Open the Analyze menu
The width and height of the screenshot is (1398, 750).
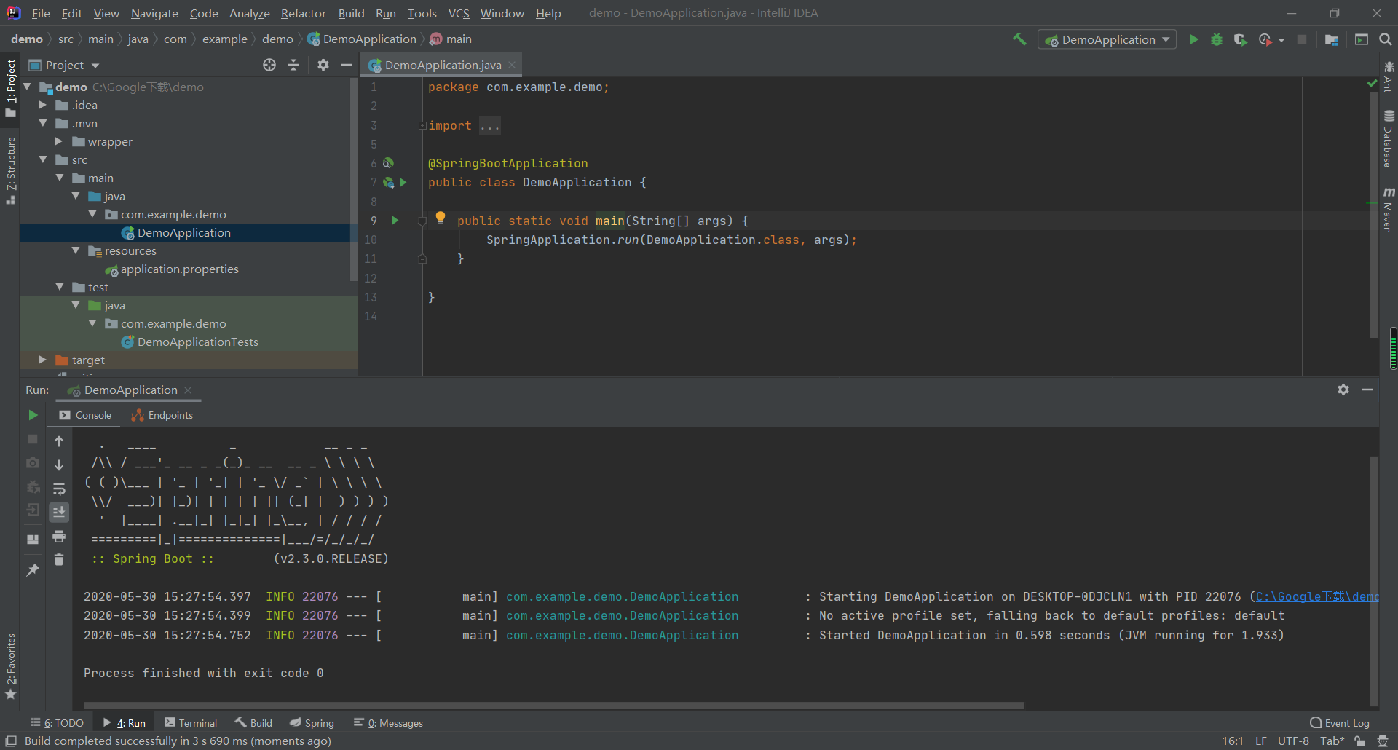249,13
